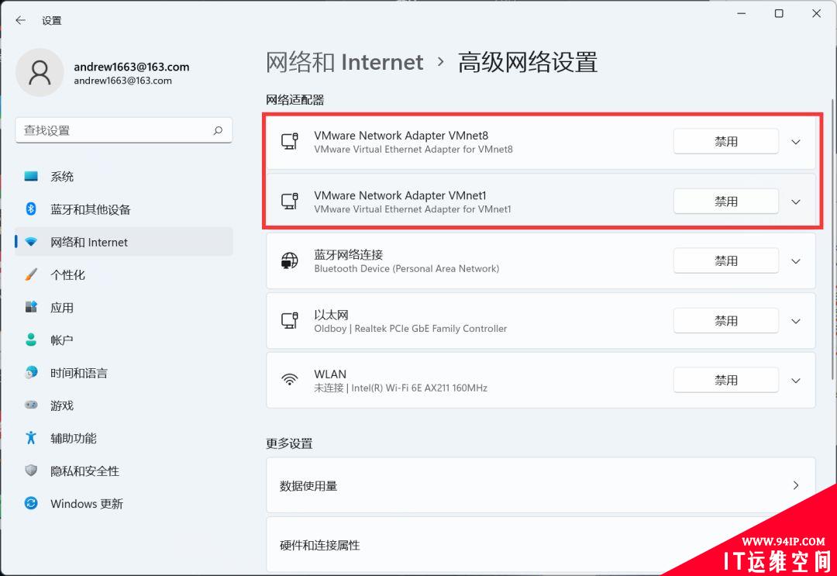Click the andrew1663@163.com account name
837x576 pixels.
(x=131, y=67)
